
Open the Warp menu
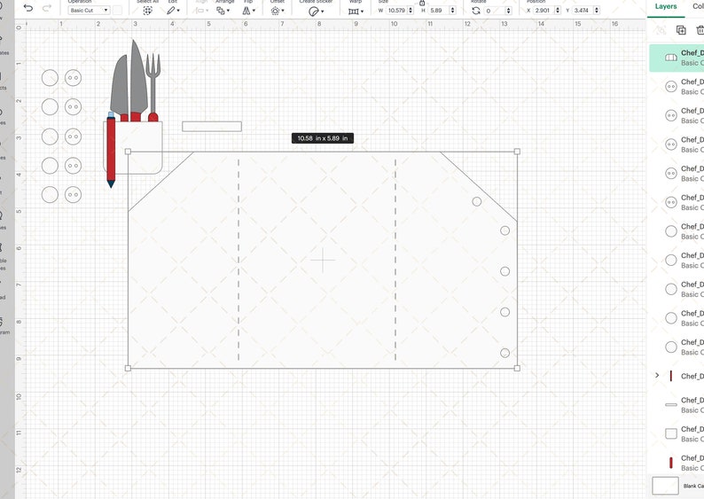356,12
